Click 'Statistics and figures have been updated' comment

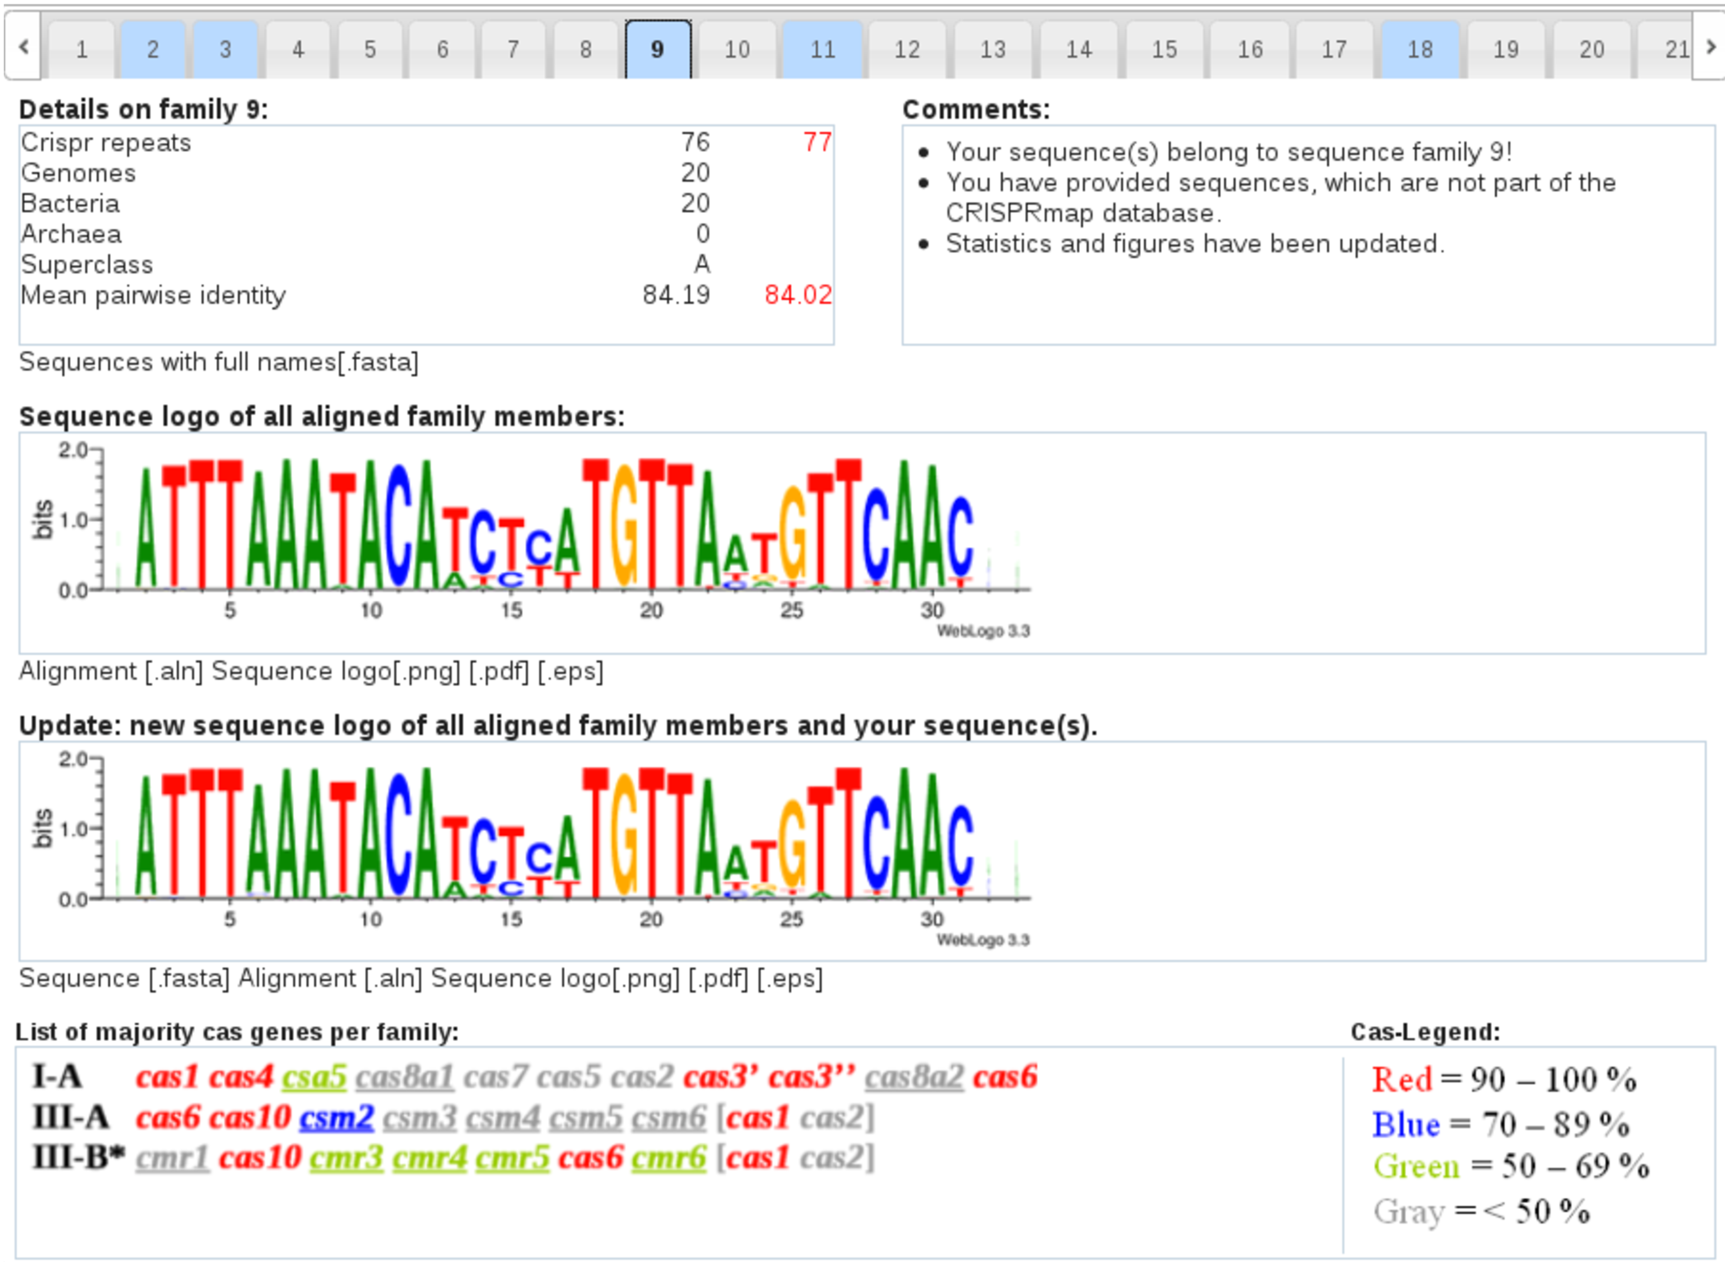click(1195, 244)
